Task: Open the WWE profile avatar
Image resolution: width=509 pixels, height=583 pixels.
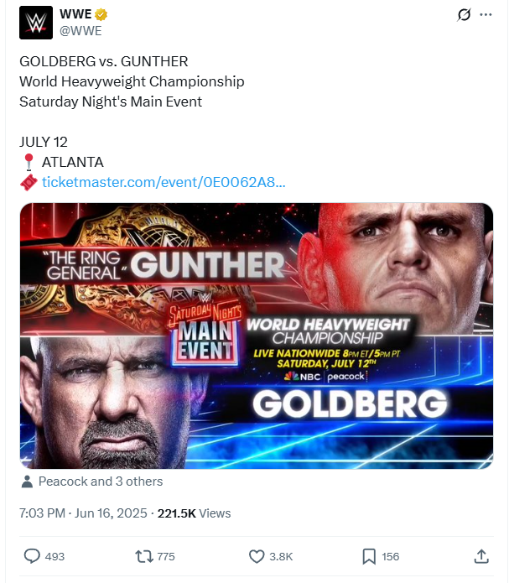Action: click(x=36, y=22)
